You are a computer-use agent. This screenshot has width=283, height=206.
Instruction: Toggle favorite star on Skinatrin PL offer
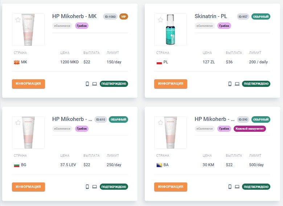point(160,20)
